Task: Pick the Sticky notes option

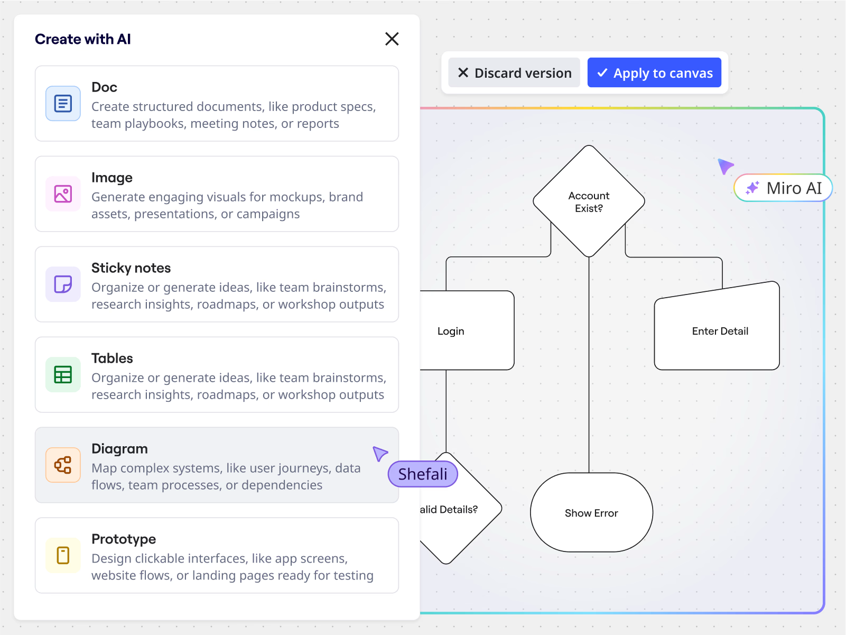Action: click(217, 284)
